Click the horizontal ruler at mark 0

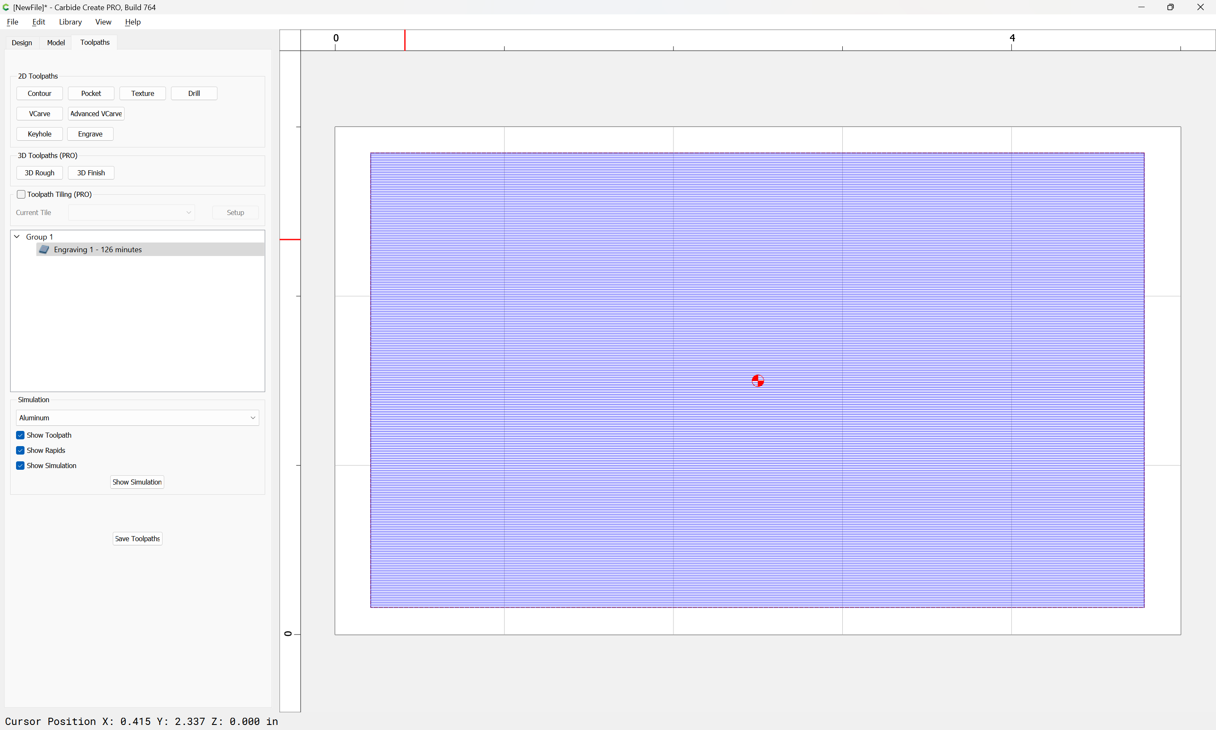[x=336, y=38]
